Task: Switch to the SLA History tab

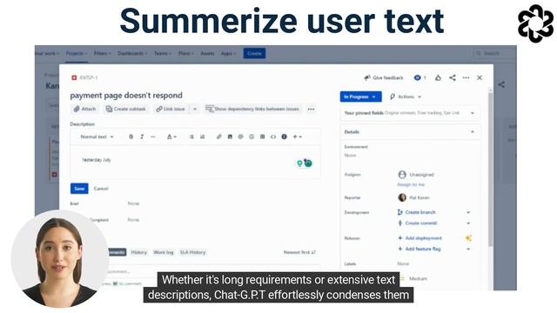Action: click(x=192, y=252)
